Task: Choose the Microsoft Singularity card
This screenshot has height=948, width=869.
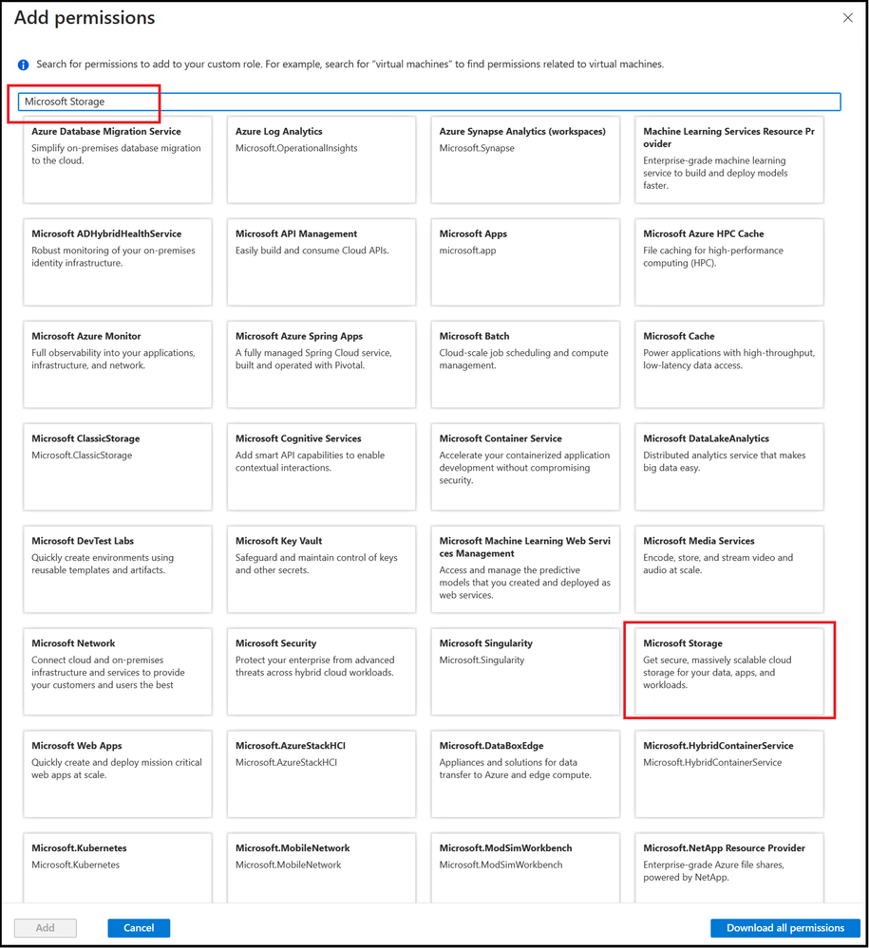Action: click(525, 672)
